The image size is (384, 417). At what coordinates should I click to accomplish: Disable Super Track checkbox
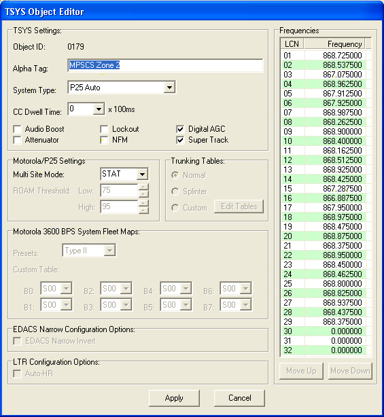[180, 140]
